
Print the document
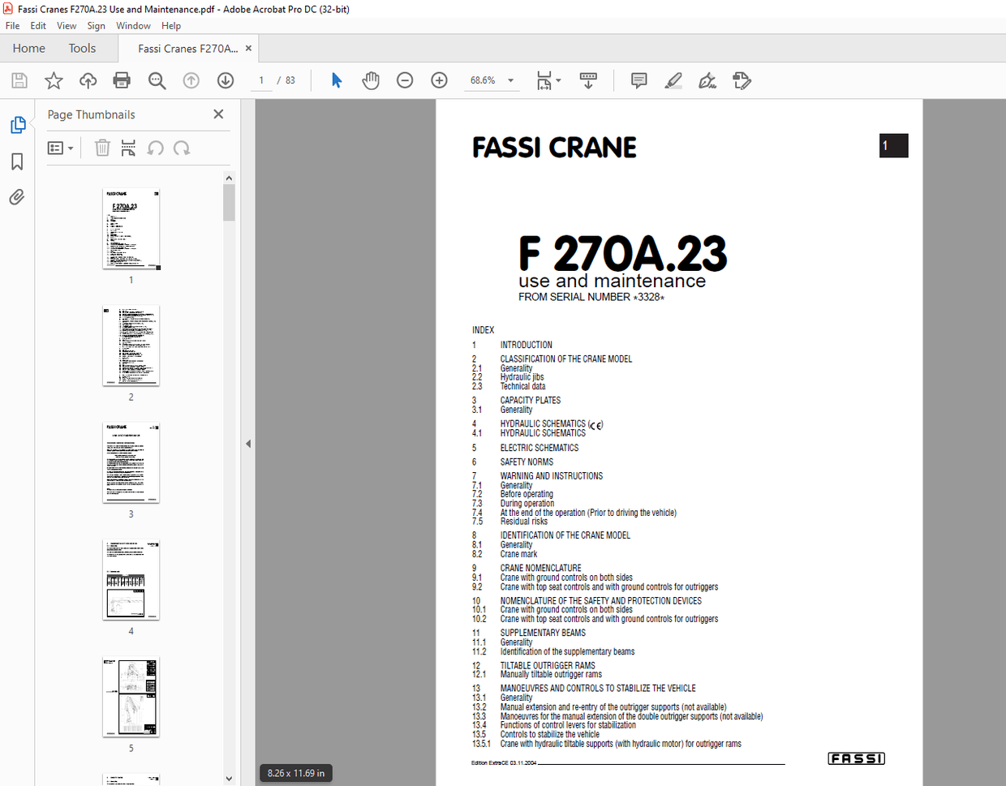pos(122,80)
